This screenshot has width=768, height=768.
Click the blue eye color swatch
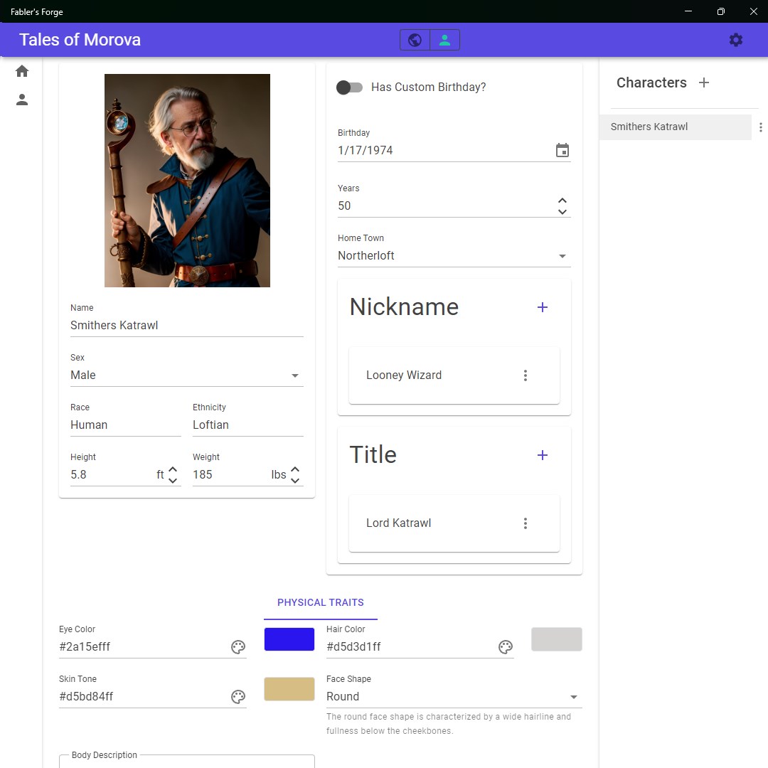tap(289, 639)
